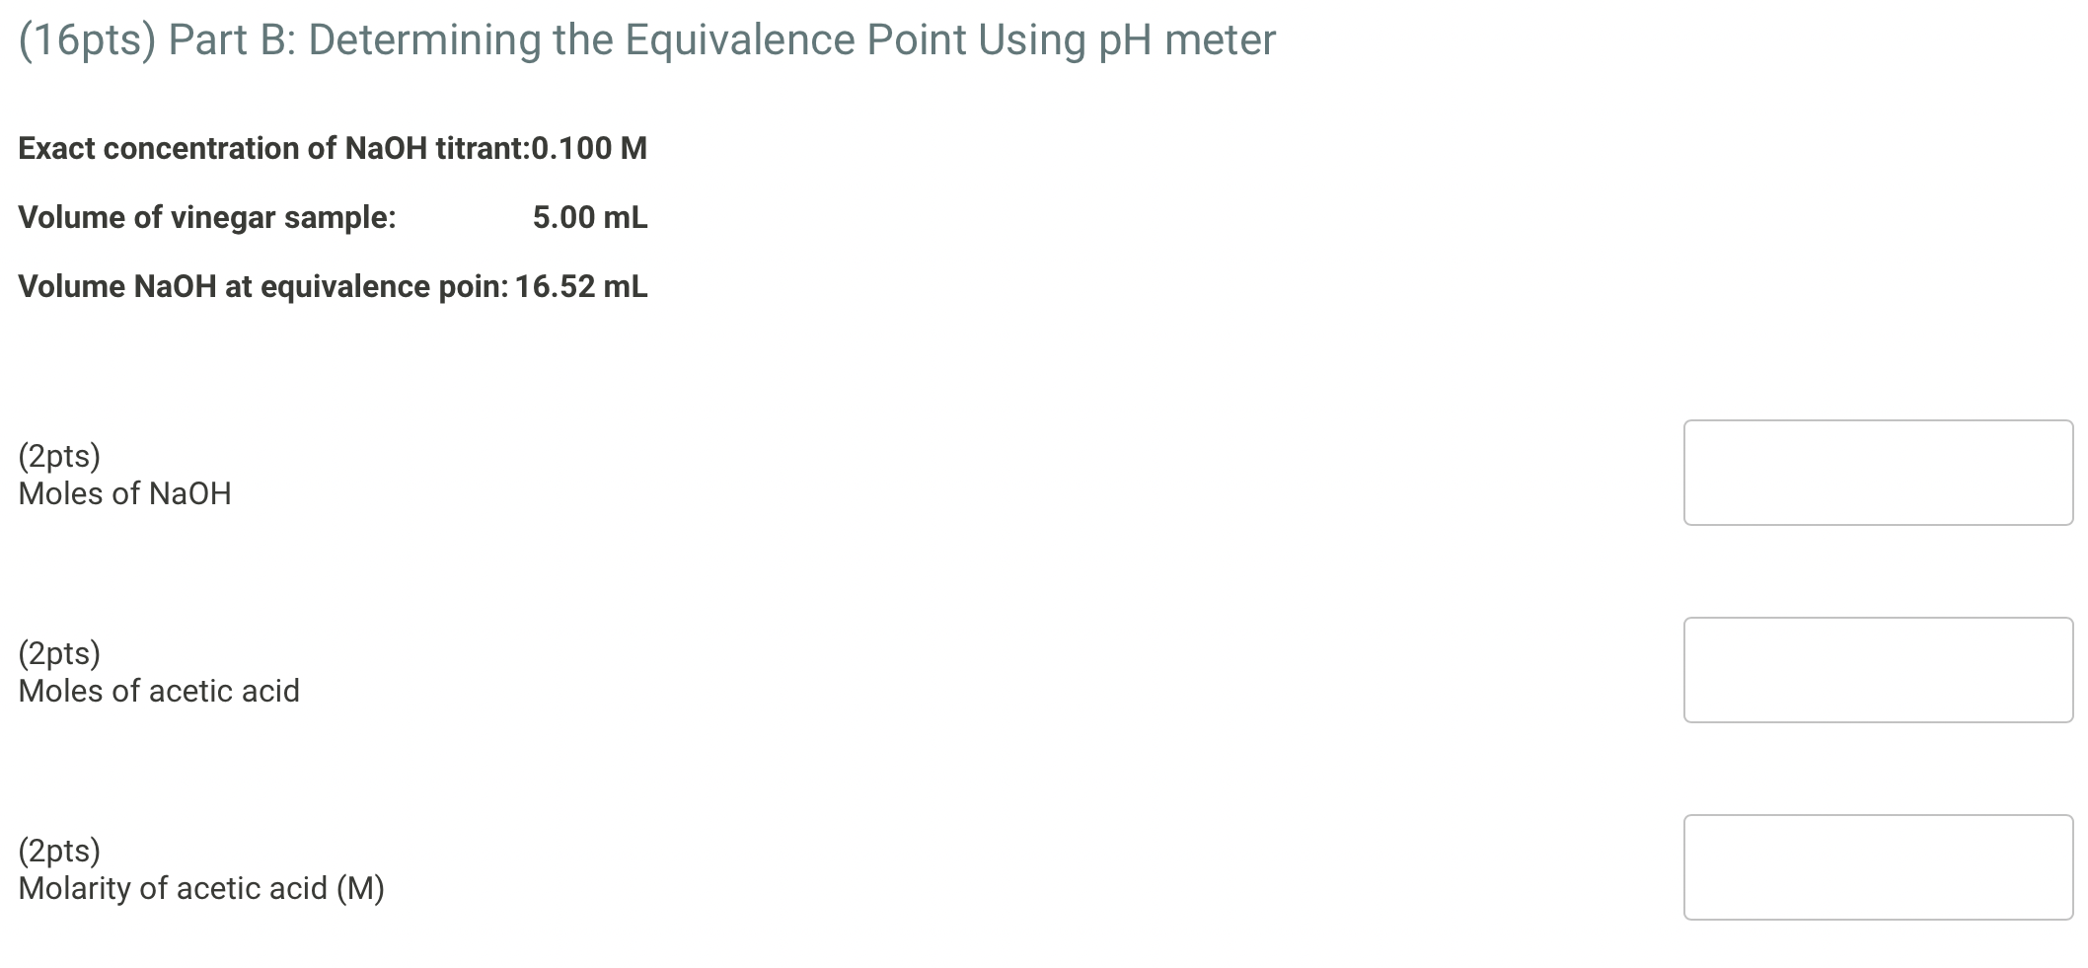Click the vinegar sample volume 5.00 mL
Screen dimensions: 2088x968
pos(589,217)
